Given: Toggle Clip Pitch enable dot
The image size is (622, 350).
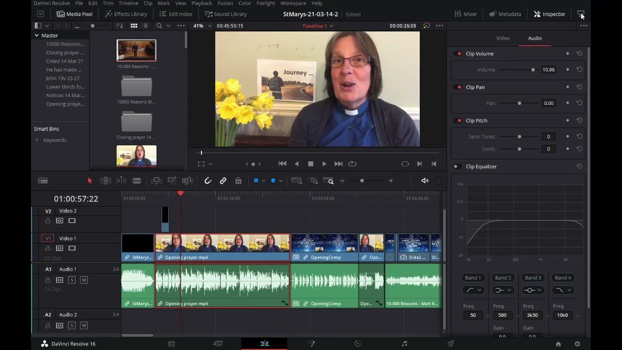Looking at the screenshot, I should 459,121.
